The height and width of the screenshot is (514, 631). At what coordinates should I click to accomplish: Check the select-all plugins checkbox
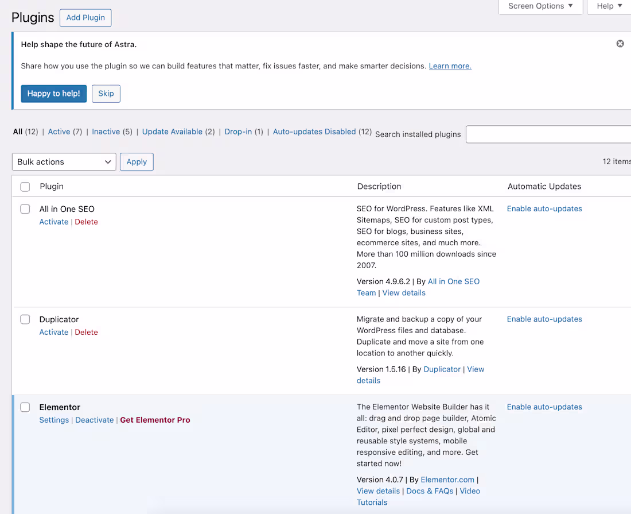tap(25, 187)
